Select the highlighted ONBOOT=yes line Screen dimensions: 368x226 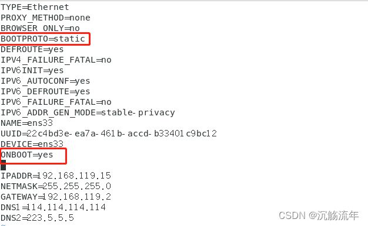27,155
